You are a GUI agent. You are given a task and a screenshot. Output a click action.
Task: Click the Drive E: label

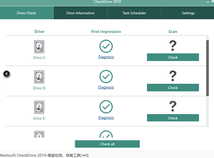tap(39, 118)
